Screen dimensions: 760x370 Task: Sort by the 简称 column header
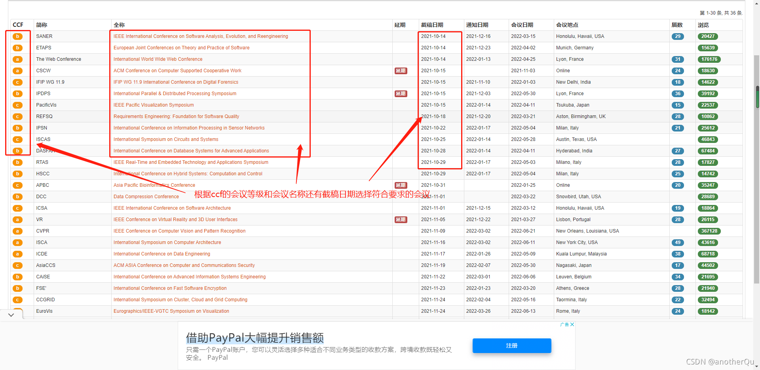click(42, 25)
